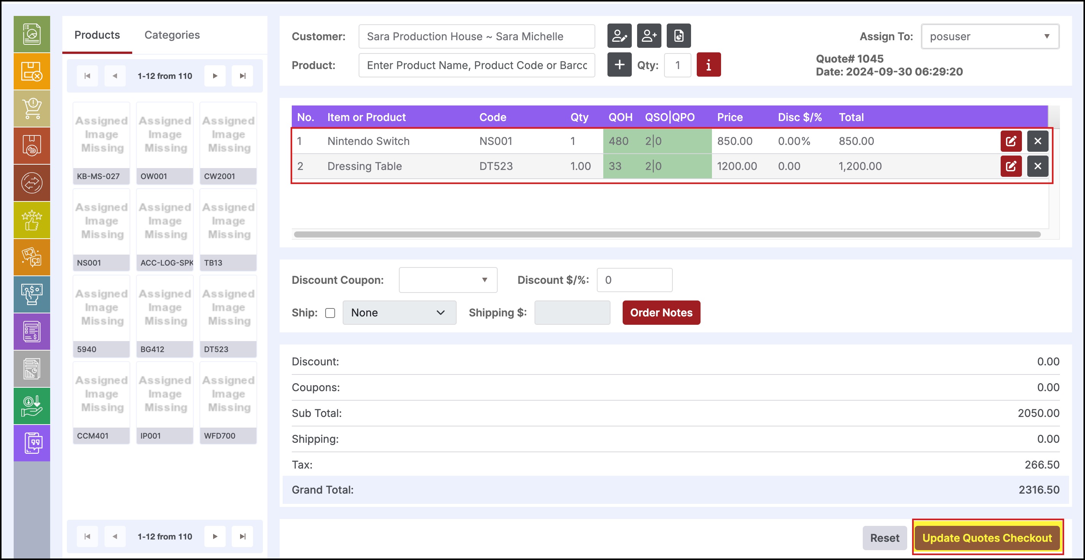Open the exchange arrows sidebar icon

pos(32,182)
